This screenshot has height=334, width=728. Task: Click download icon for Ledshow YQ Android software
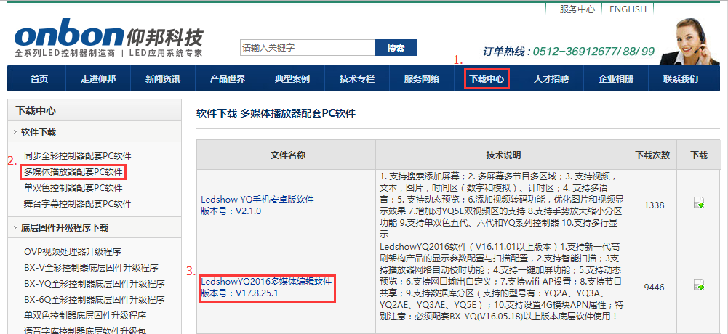tap(699, 204)
